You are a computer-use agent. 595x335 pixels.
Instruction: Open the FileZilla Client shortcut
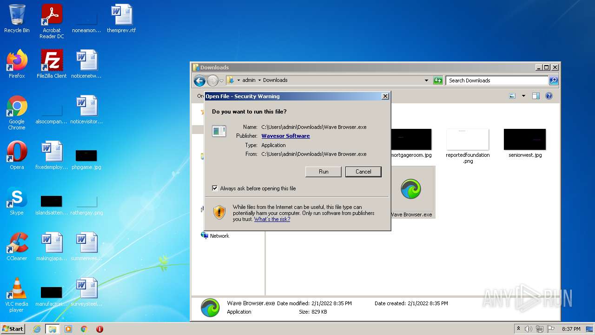52,64
